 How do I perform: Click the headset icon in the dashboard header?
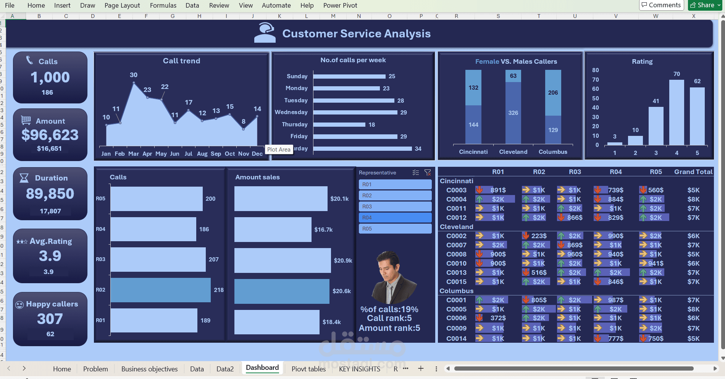click(x=265, y=32)
